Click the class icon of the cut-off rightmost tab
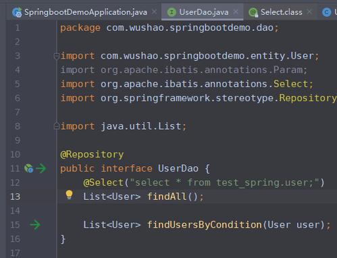Image resolution: width=337 pixels, height=258 pixels. pyautogui.click(x=326, y=12)
